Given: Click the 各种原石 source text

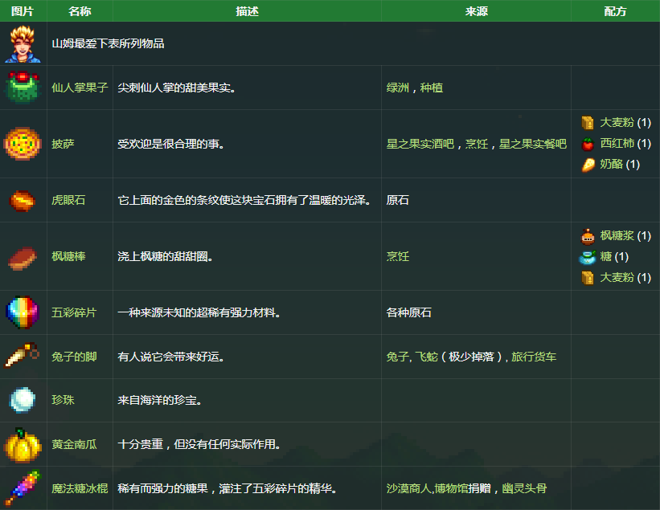Looking at the screenshot, I should pyautogui.click(x=409, y=312).
